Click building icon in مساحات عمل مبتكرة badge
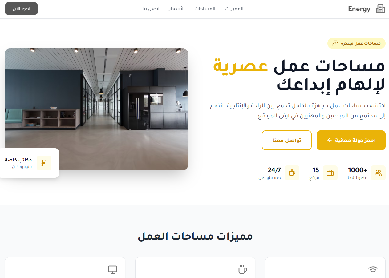389x278 pixels. [x=335, y=43]
